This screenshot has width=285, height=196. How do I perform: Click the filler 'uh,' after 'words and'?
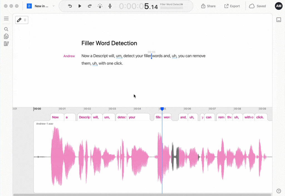pyautogui.click(x=175, y=56)
